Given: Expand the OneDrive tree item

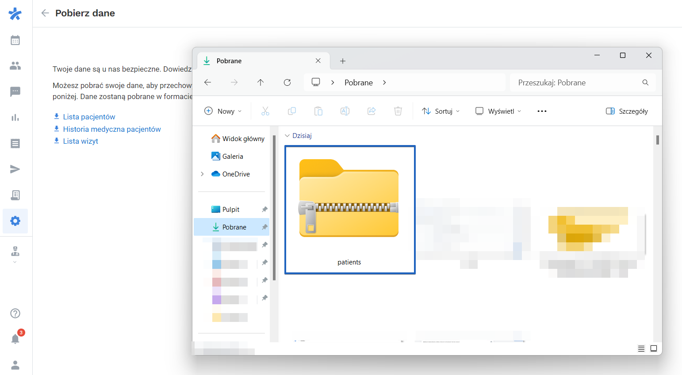Looking at the screenshot, I should pos(203,174).
